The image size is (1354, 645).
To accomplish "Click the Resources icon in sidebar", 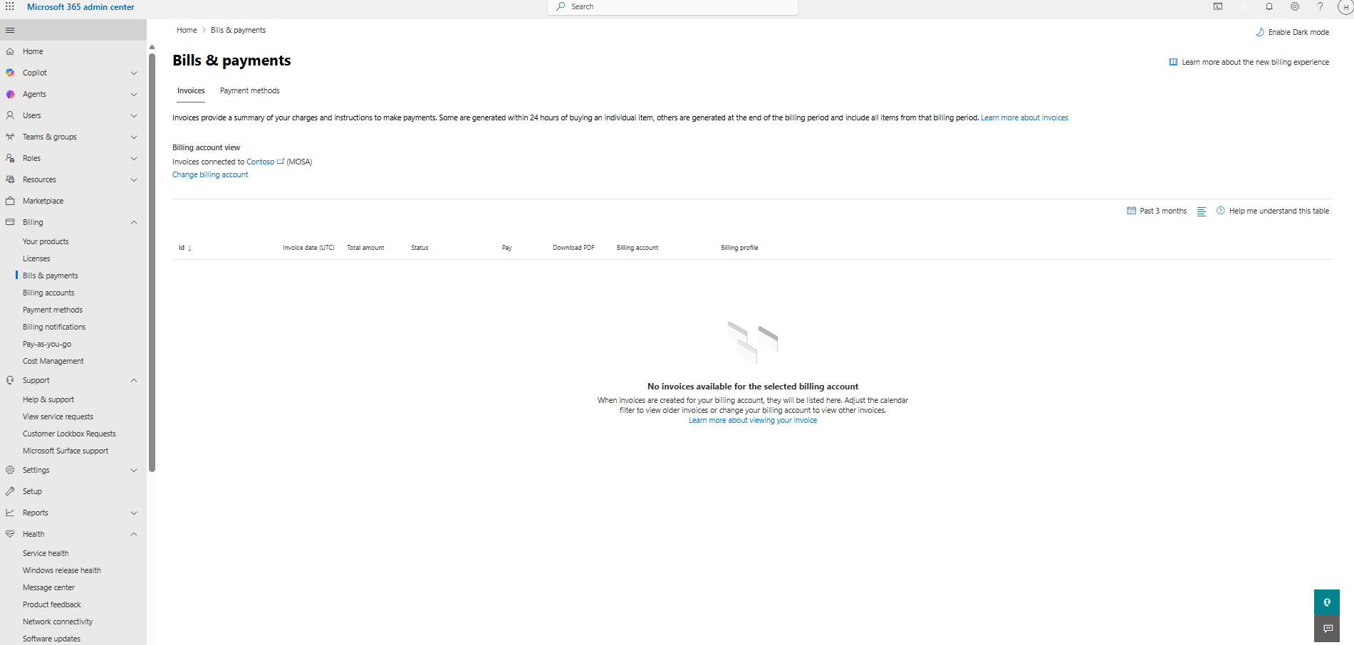I will coord(10,179).
